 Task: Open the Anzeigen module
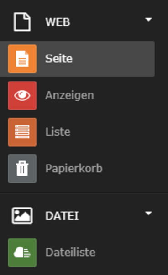pos(70,96)
